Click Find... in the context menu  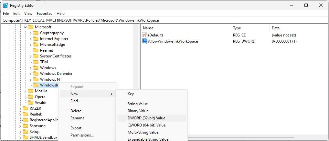pyautogui.click(x=88, y=101)
